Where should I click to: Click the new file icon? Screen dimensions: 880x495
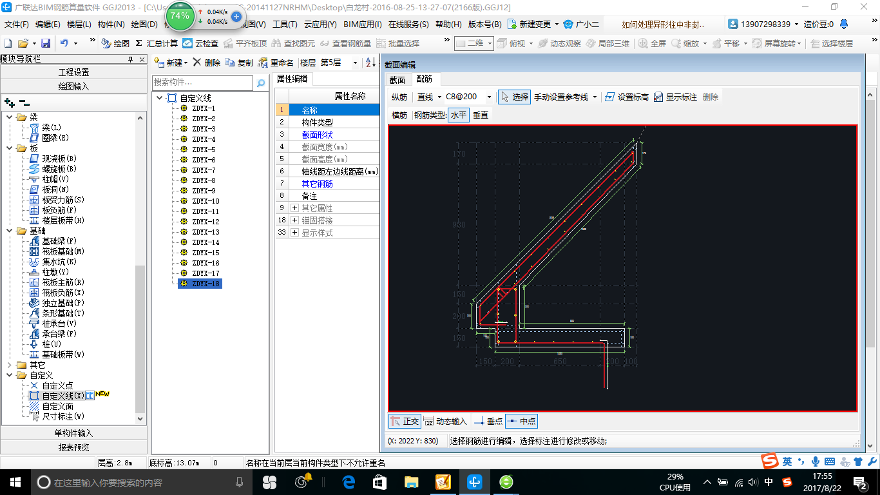[x=8, y=43]
